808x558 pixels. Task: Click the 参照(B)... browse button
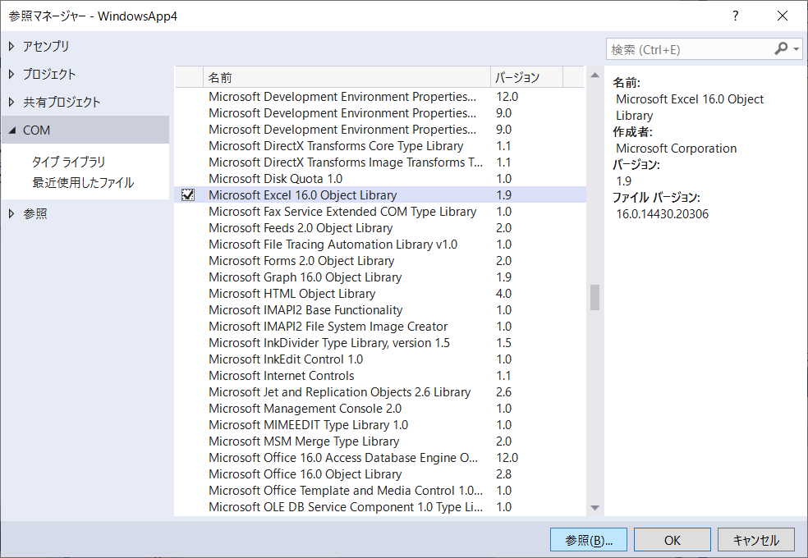[x=589, y=540]
